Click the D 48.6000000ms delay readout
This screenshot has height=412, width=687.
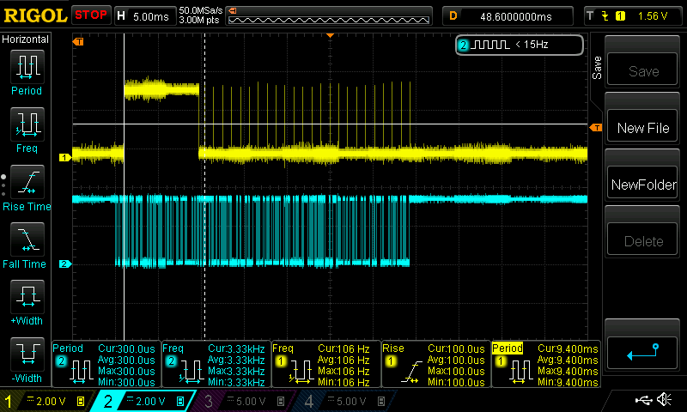pos(508,16)
